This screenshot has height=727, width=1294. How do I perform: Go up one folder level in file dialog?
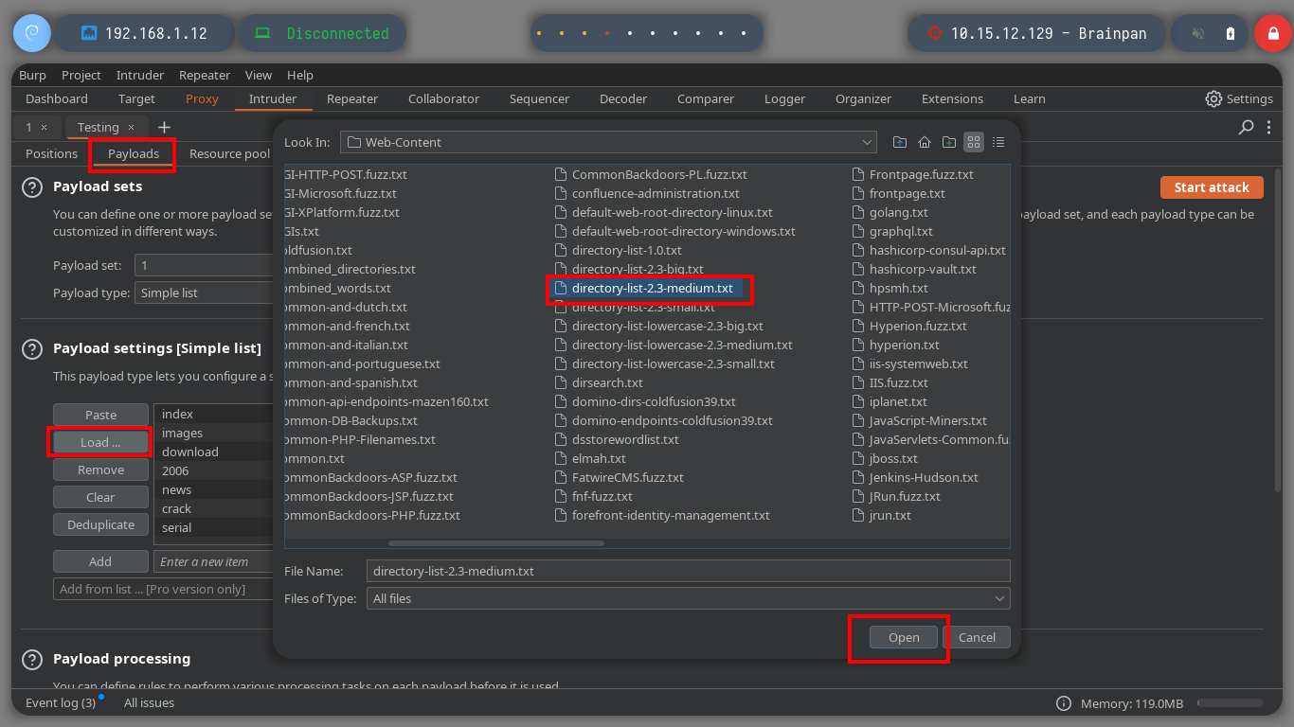899,142
